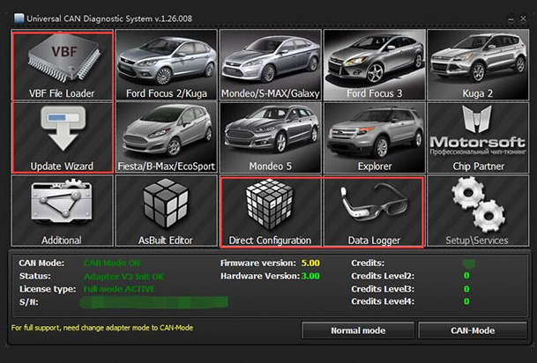Launch the Update Wizard

[63, 137]
